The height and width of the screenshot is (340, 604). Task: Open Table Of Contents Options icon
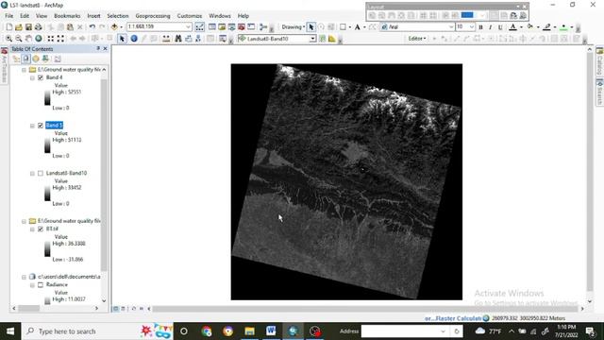(x=58, y=59)
